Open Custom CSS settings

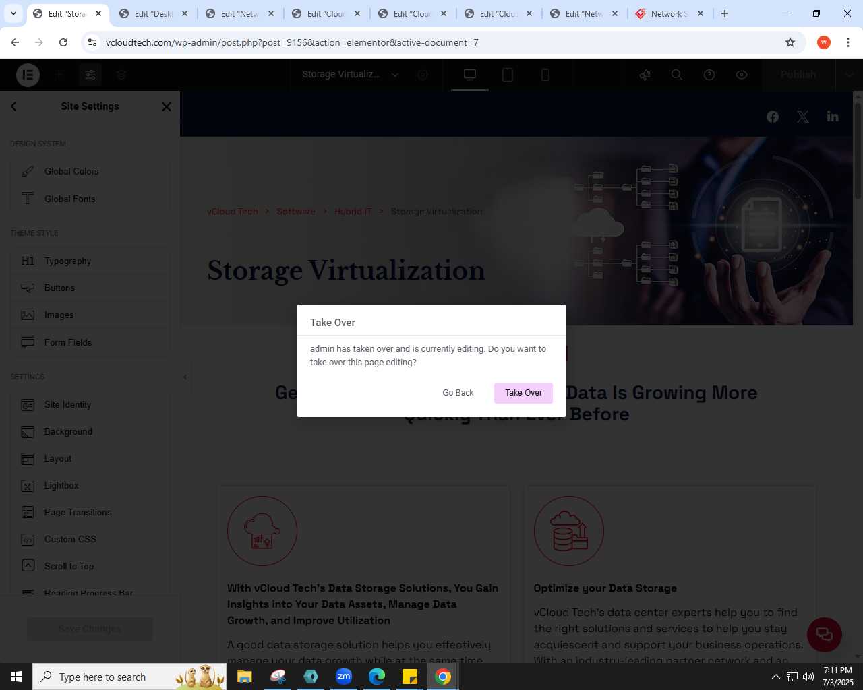click(x=90, y=540)
